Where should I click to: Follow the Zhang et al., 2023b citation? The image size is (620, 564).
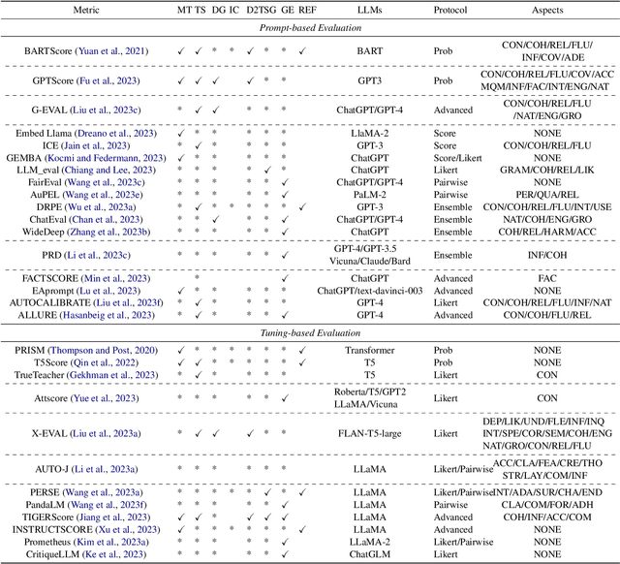[x=108, y=232]
